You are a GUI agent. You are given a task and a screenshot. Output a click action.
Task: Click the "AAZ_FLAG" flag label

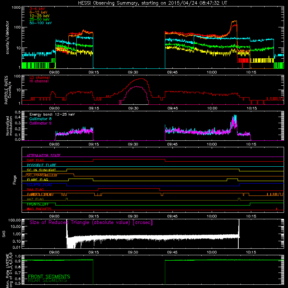pos(35,199)
